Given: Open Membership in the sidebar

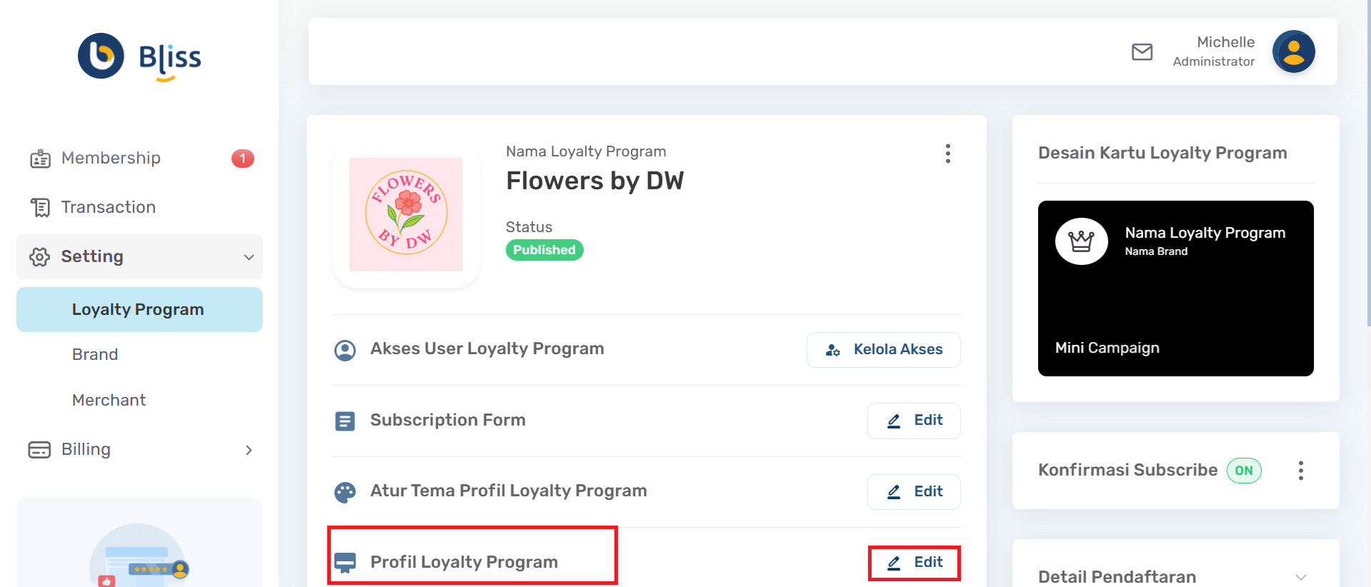Looking at the screenshot, I should [x=111, y=158].
